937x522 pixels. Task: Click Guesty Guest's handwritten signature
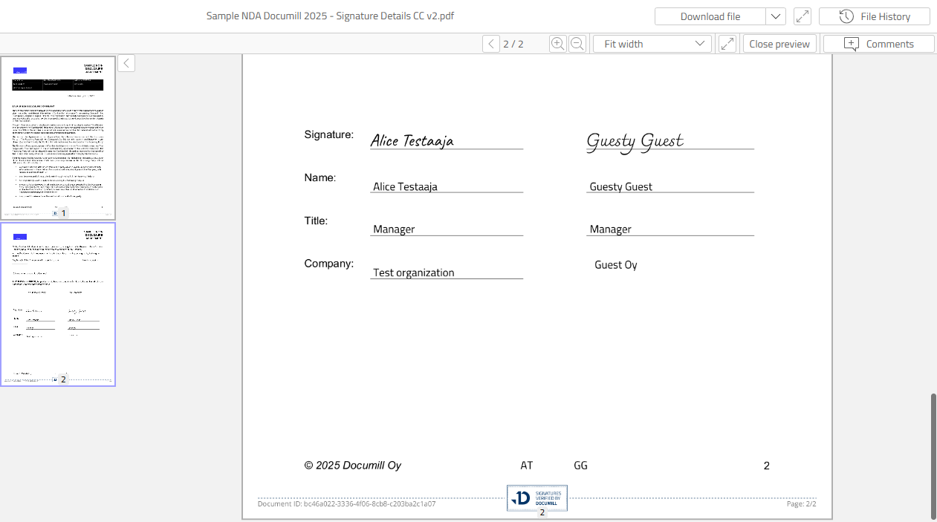coord(635,140)
